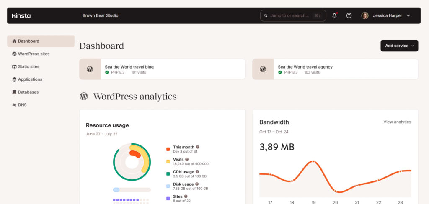Open Sea the World travel agency site
This screenshot has width=429, height=204.
pos(305,67)
